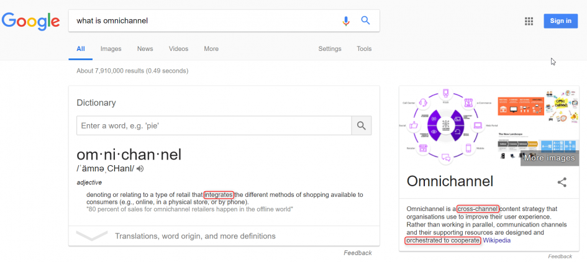Click the Dictionary card heading

96,102
